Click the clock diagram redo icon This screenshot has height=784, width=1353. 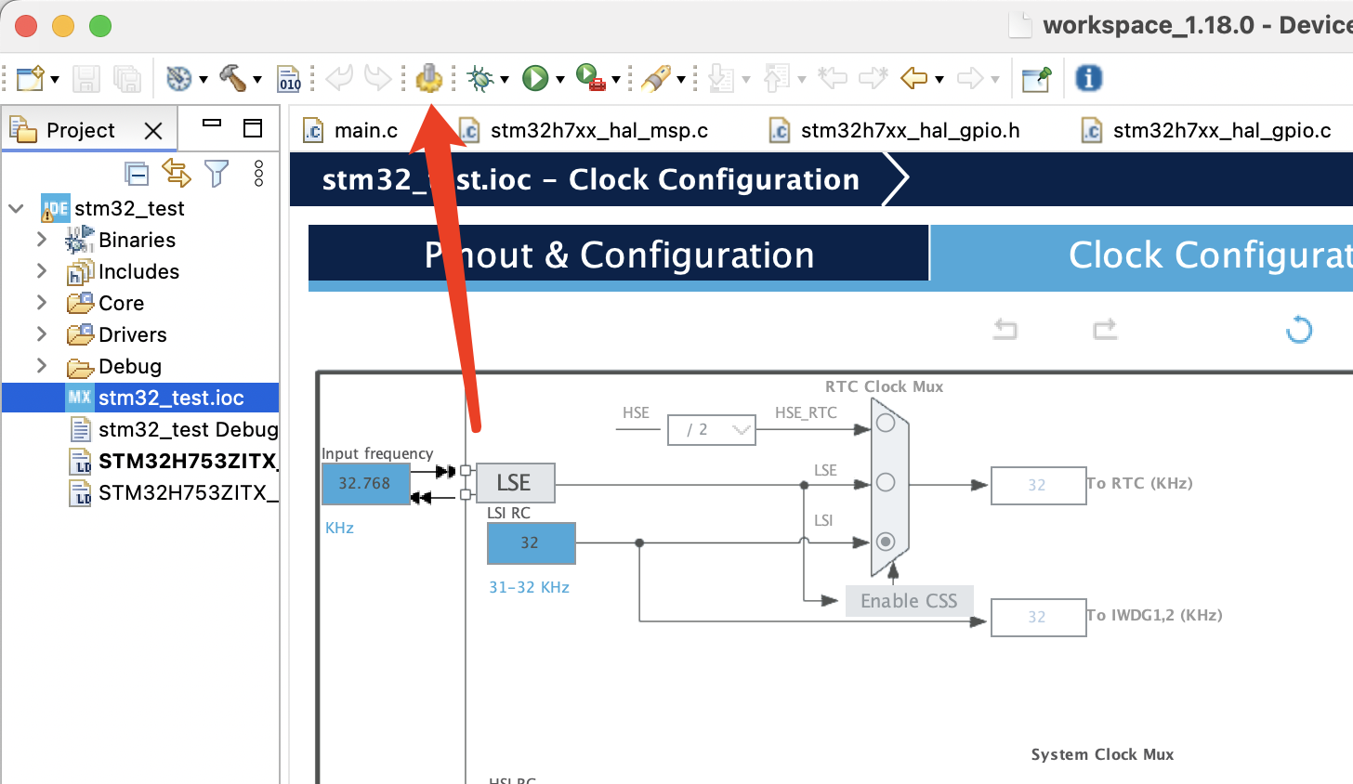click(x=1105, y=329)
